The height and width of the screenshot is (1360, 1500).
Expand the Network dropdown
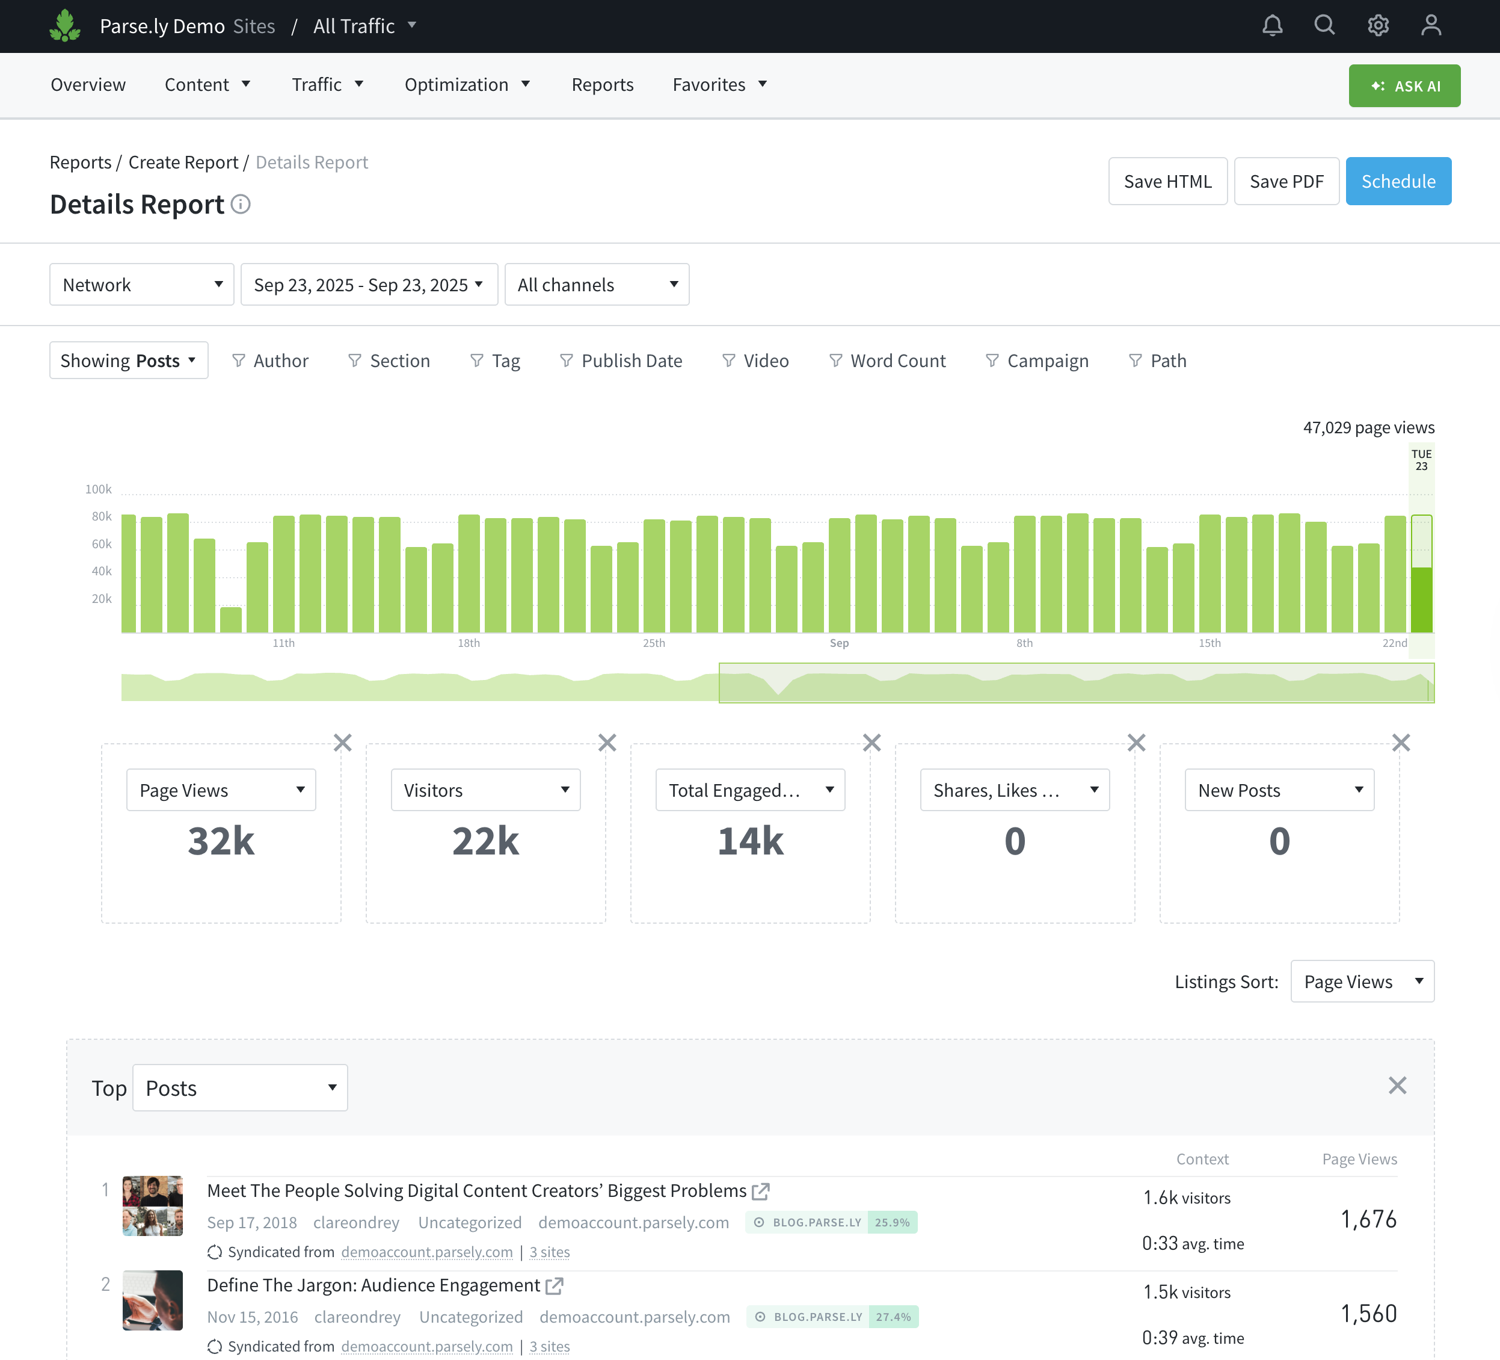click(x=141, y=285)
